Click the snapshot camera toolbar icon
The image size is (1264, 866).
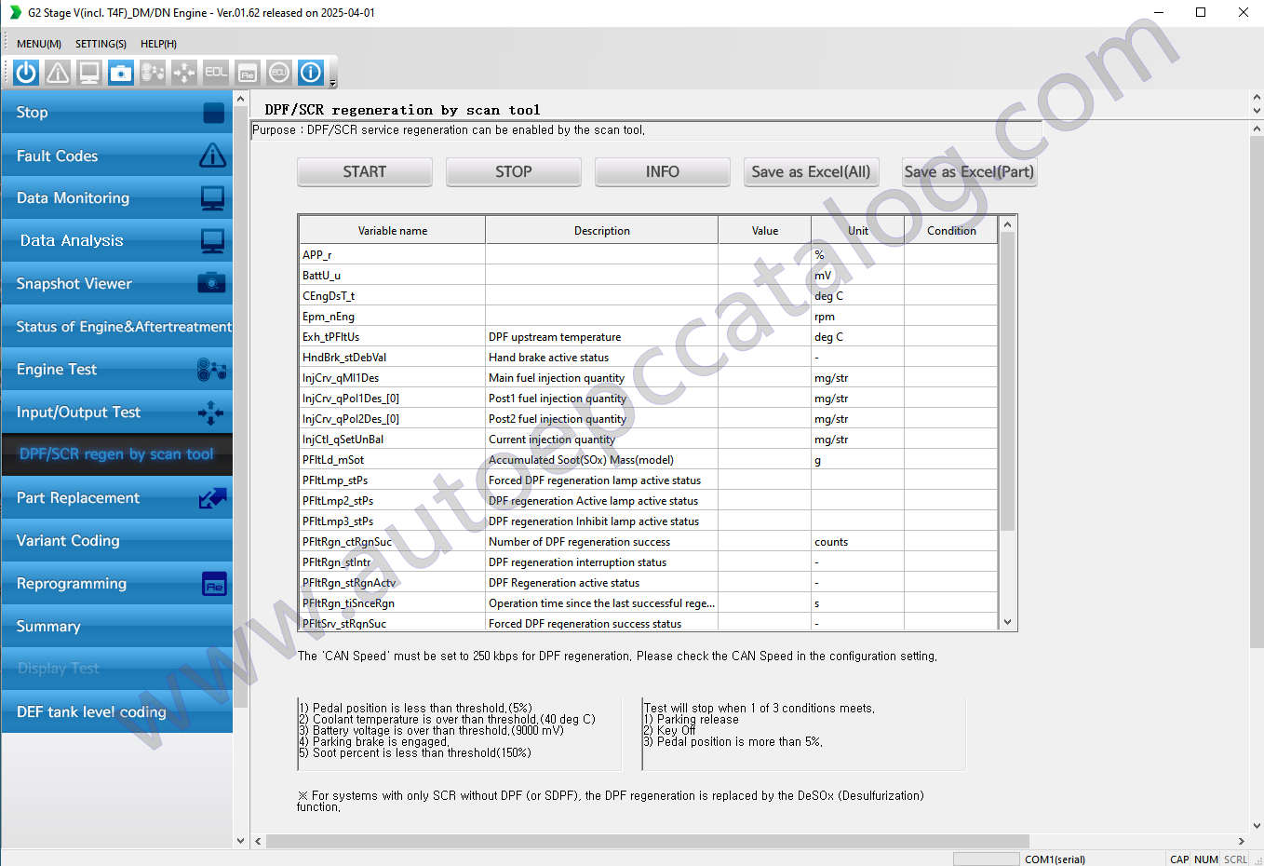tap(121, 73)
